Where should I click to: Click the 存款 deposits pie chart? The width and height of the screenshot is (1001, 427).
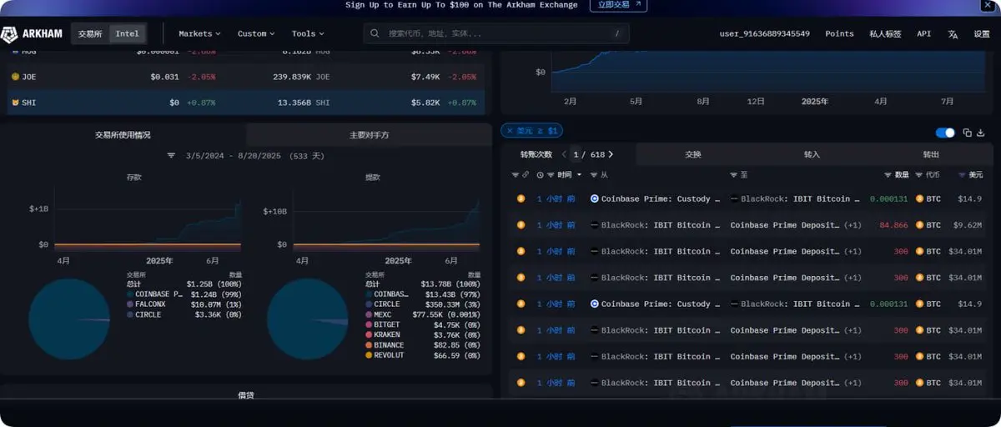(69, 319)
